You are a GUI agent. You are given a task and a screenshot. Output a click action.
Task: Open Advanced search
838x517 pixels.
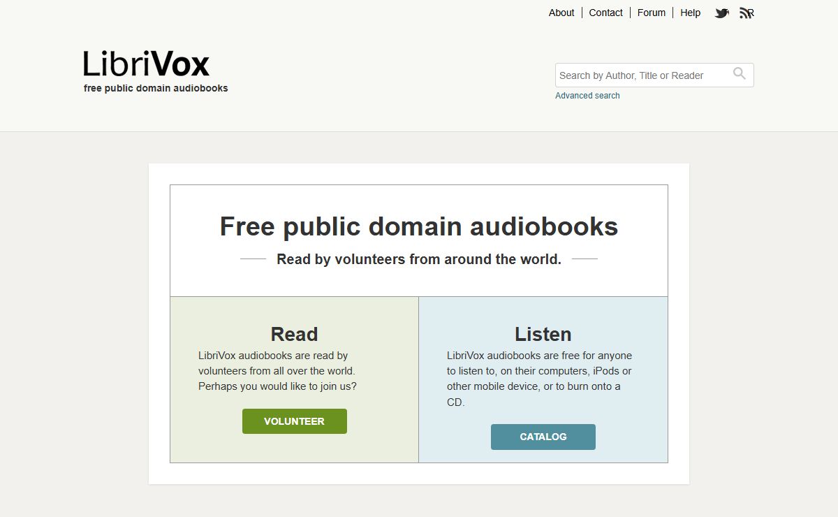[587, 96]
